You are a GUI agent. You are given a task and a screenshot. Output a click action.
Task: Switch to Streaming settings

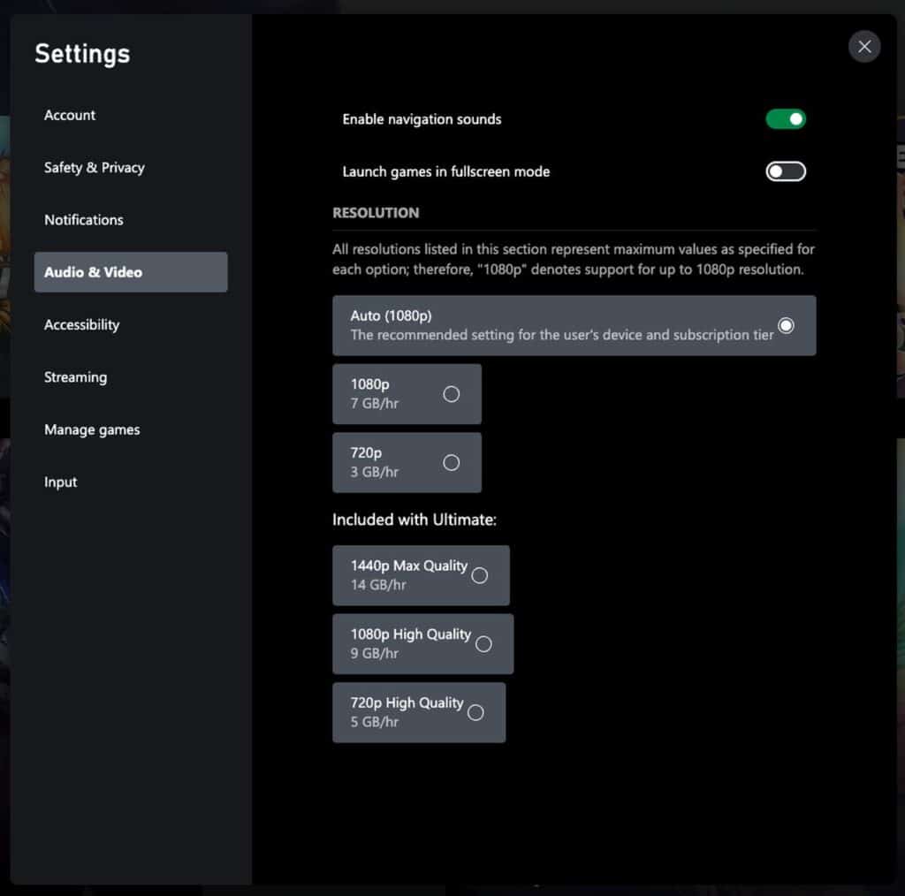click(x=76, y=377)
